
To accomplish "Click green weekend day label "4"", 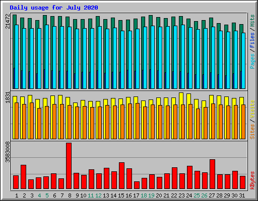I will pyautogui.click(x=39, y=195).
